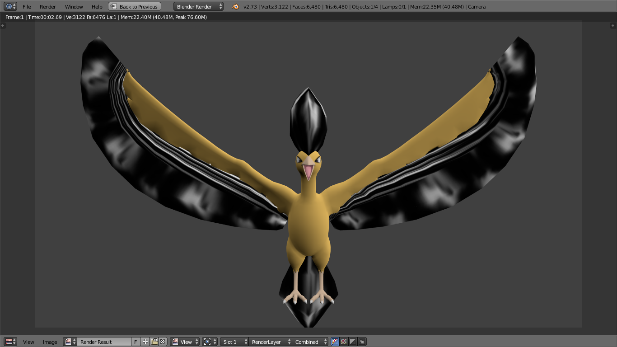Toggle Color and Alpha channel display

(x=335, y=342)
